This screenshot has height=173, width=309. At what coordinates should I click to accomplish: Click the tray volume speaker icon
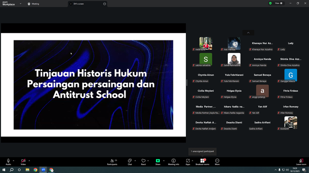coord(287,170)
